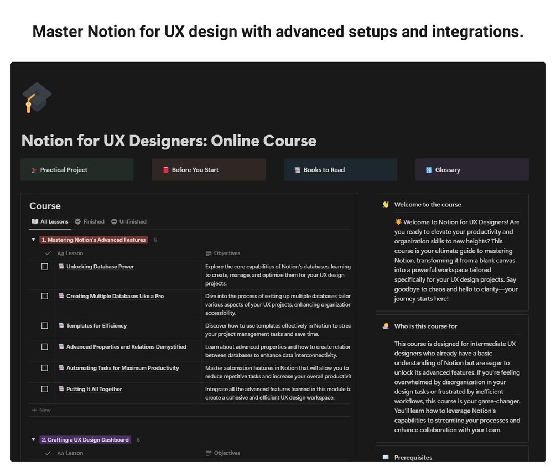Viewport: 556px width, 472px height.
Task: Click the waving hand icon by Welcome
Action: [x=386, y=204]
